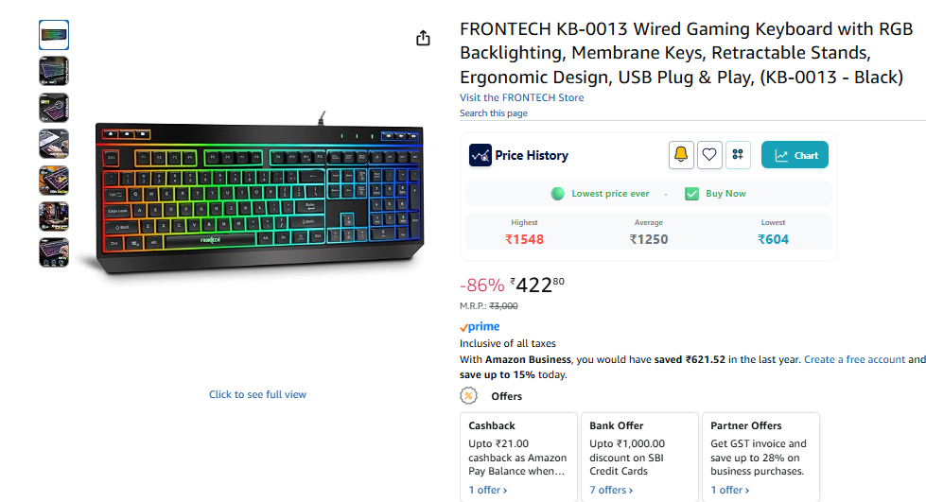Click the Price History logo icon
Viewport: 926px width, 502px height.
(x=480, y=155)
